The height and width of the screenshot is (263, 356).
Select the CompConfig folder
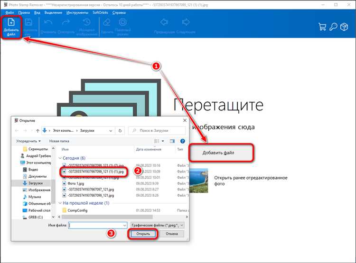tap(75, 210)
